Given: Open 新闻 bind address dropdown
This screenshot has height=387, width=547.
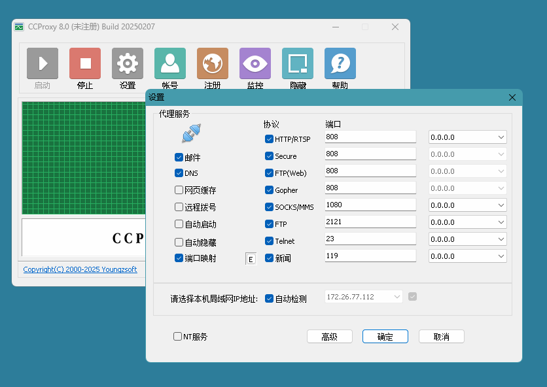Looking at the screenshot, I should pos(467,256).
